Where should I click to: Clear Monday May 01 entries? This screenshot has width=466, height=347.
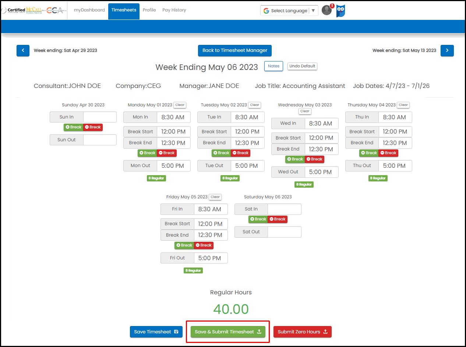(180, 105)
